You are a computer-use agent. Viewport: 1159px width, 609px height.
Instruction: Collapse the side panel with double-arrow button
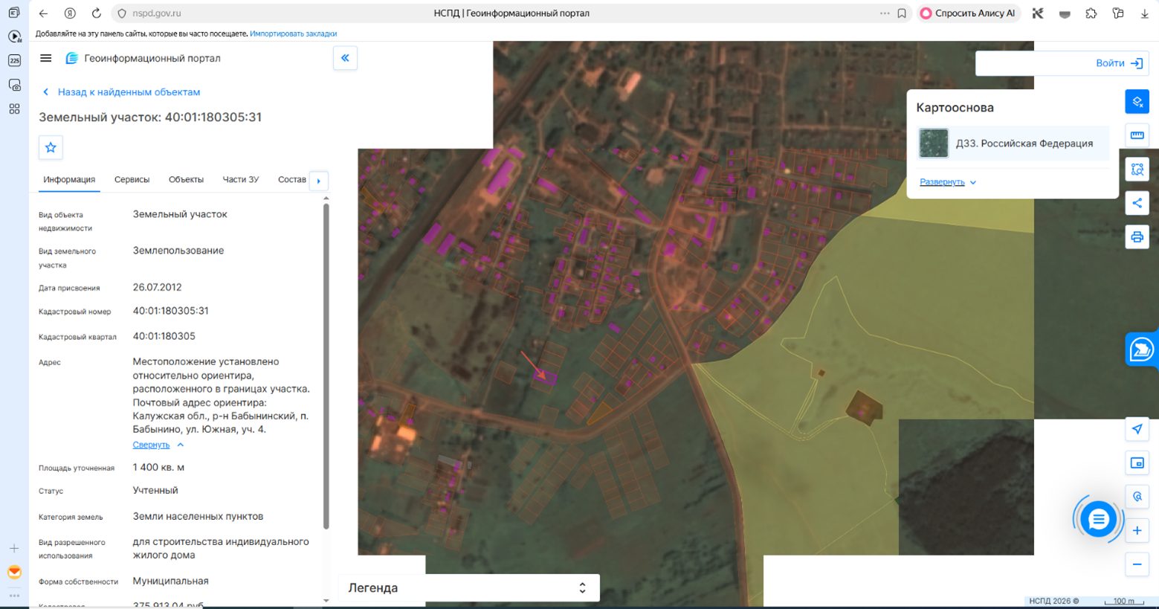click(x=345, y=58)
